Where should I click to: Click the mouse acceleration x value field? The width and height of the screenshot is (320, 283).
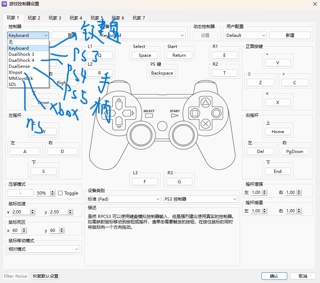tap(21, 212)
